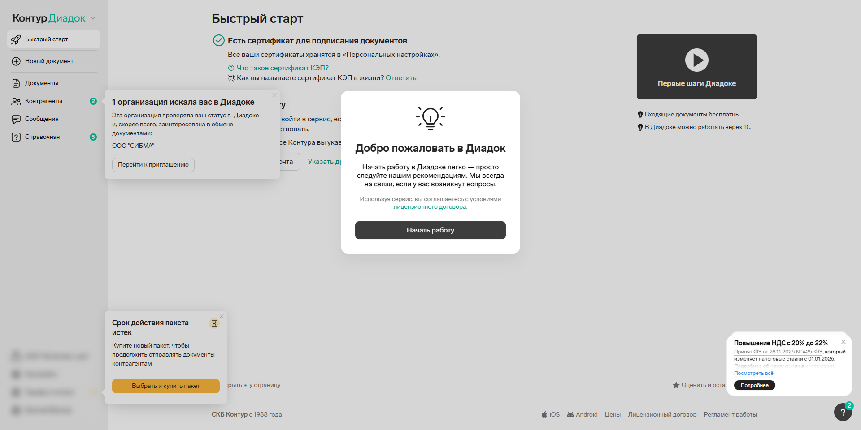Click the rocket icon for Быстрый старт
This screenshot has height=430, width=861.
pos(16,39)
